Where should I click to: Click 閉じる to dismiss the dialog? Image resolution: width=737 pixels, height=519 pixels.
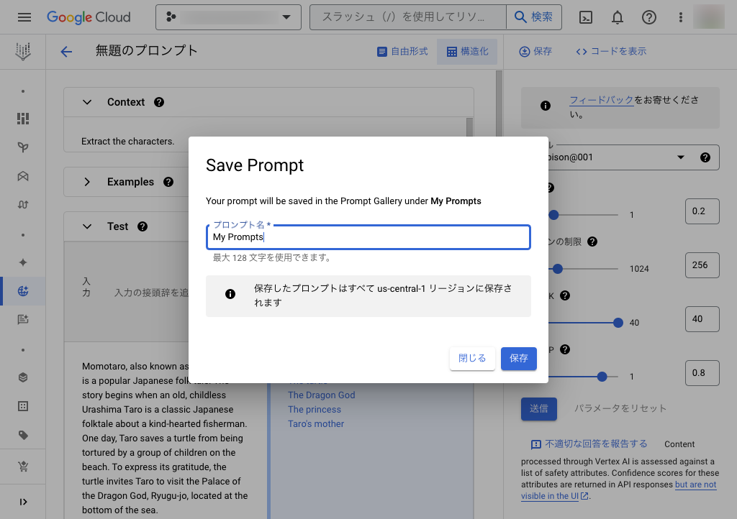point(472,358)
